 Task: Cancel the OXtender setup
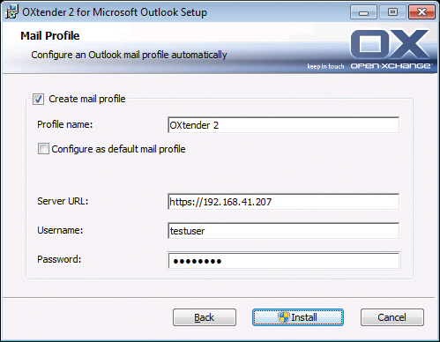[392, 317]
